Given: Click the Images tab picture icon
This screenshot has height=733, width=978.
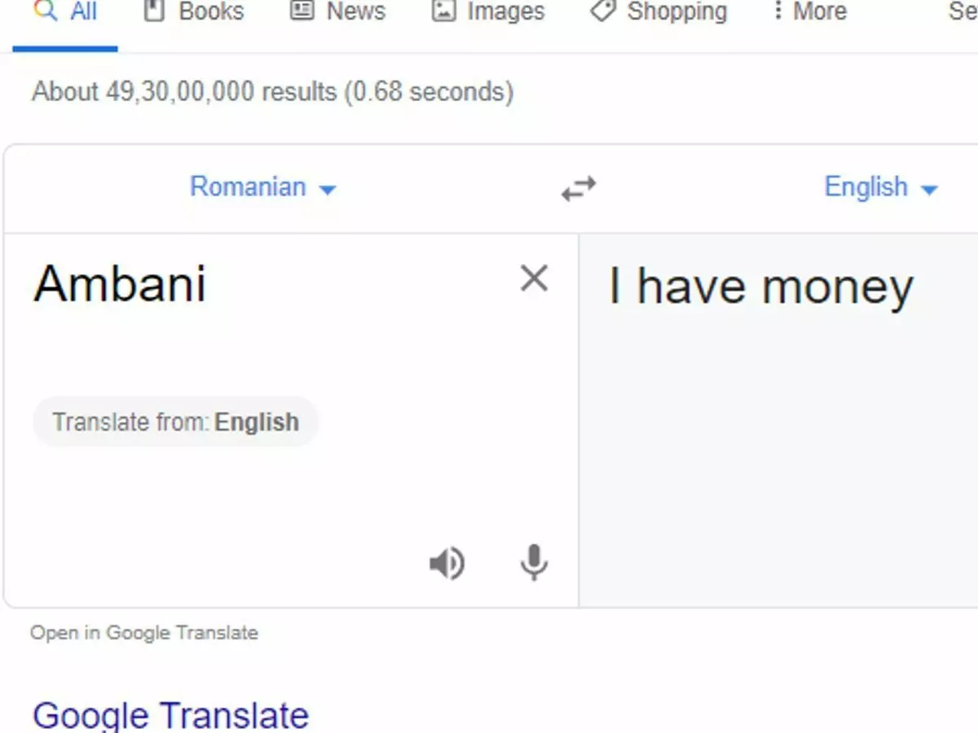Looking at the screenshot, I should [443, 11].
